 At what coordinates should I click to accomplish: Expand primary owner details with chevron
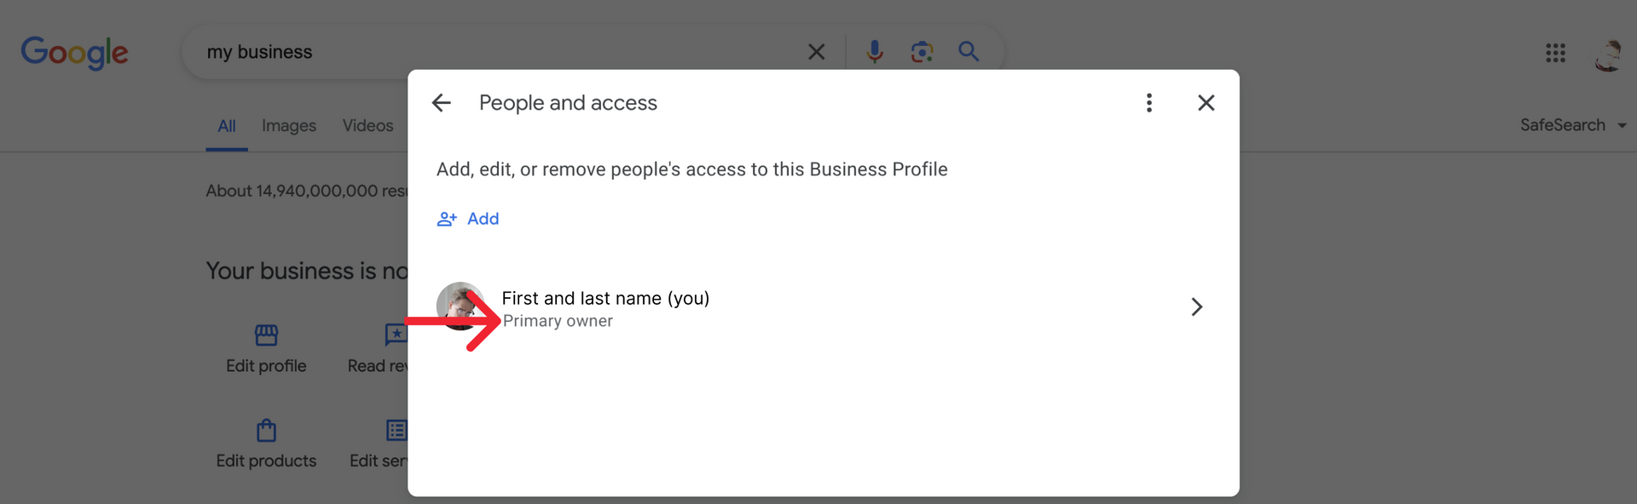(x=1196, y=306)
